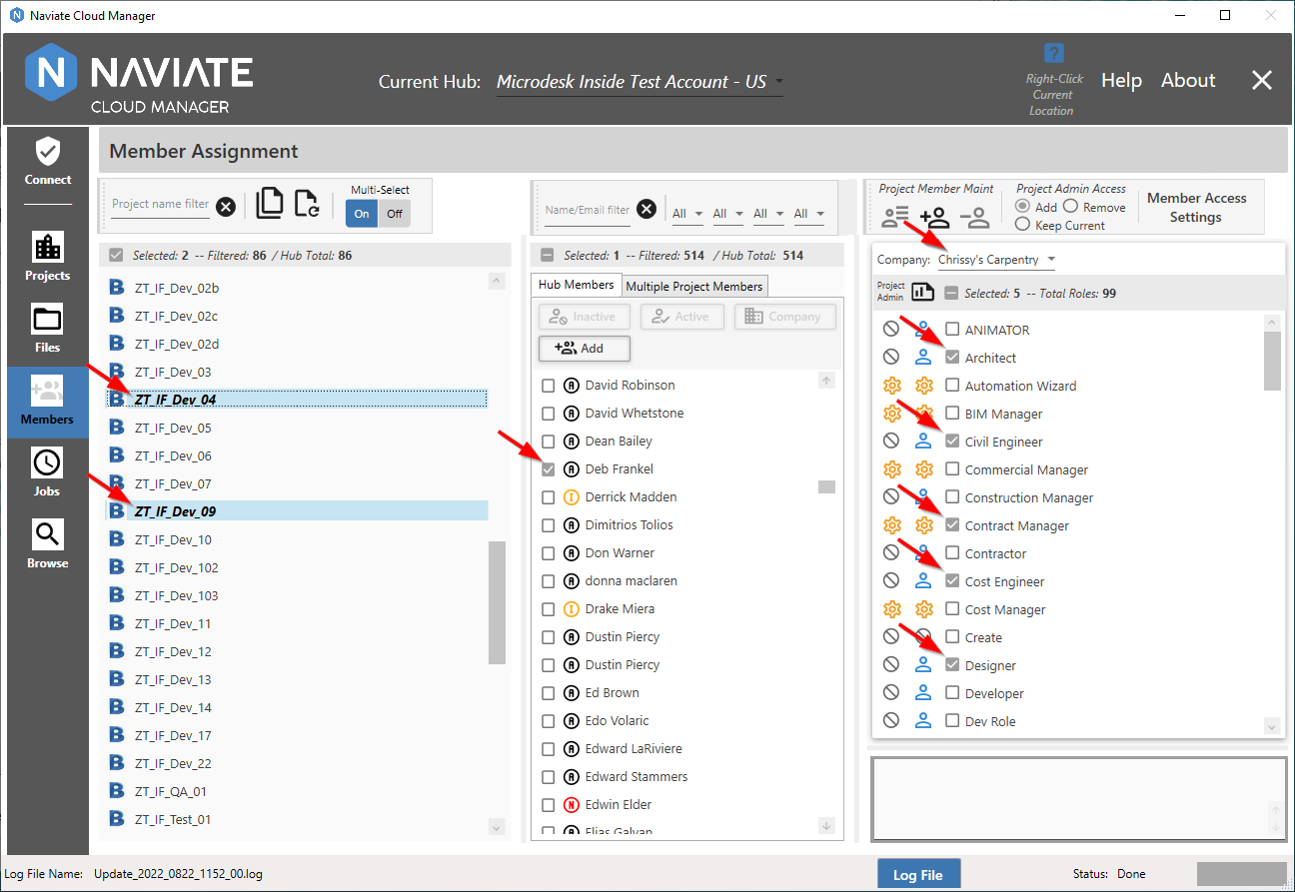Click the status icon beside Derrick Madden
Viewport: 1295px width, 892px height.
(x=572, y=496)
